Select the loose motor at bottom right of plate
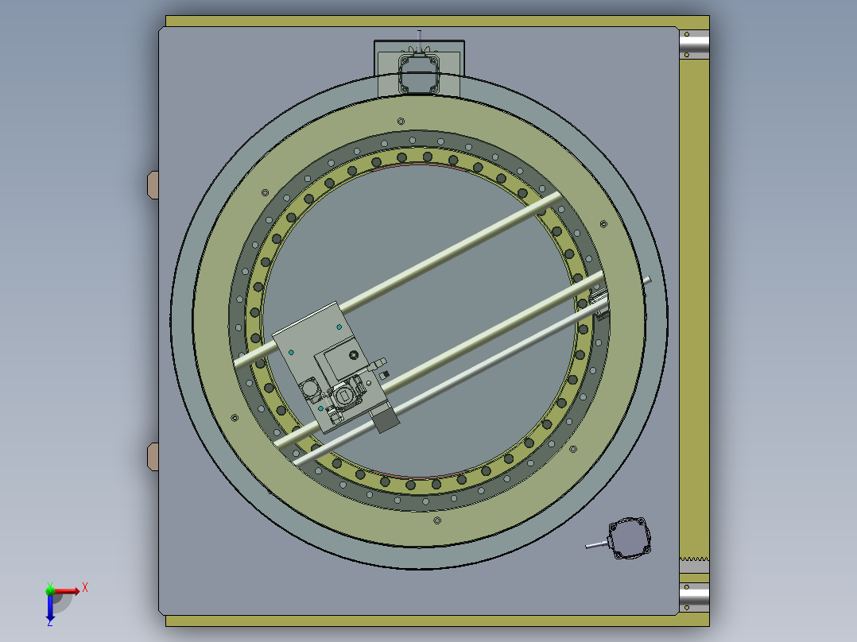Viewport: 857px width, 642px height. tap(630, 538)
